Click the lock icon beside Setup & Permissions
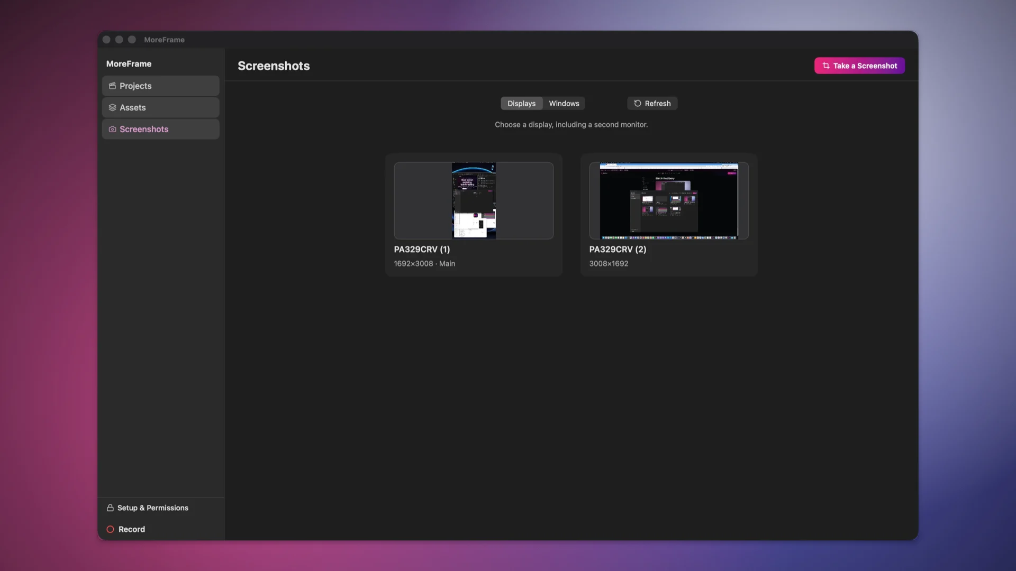Screen dimensions: 1016x571 (x=110, y=508)
